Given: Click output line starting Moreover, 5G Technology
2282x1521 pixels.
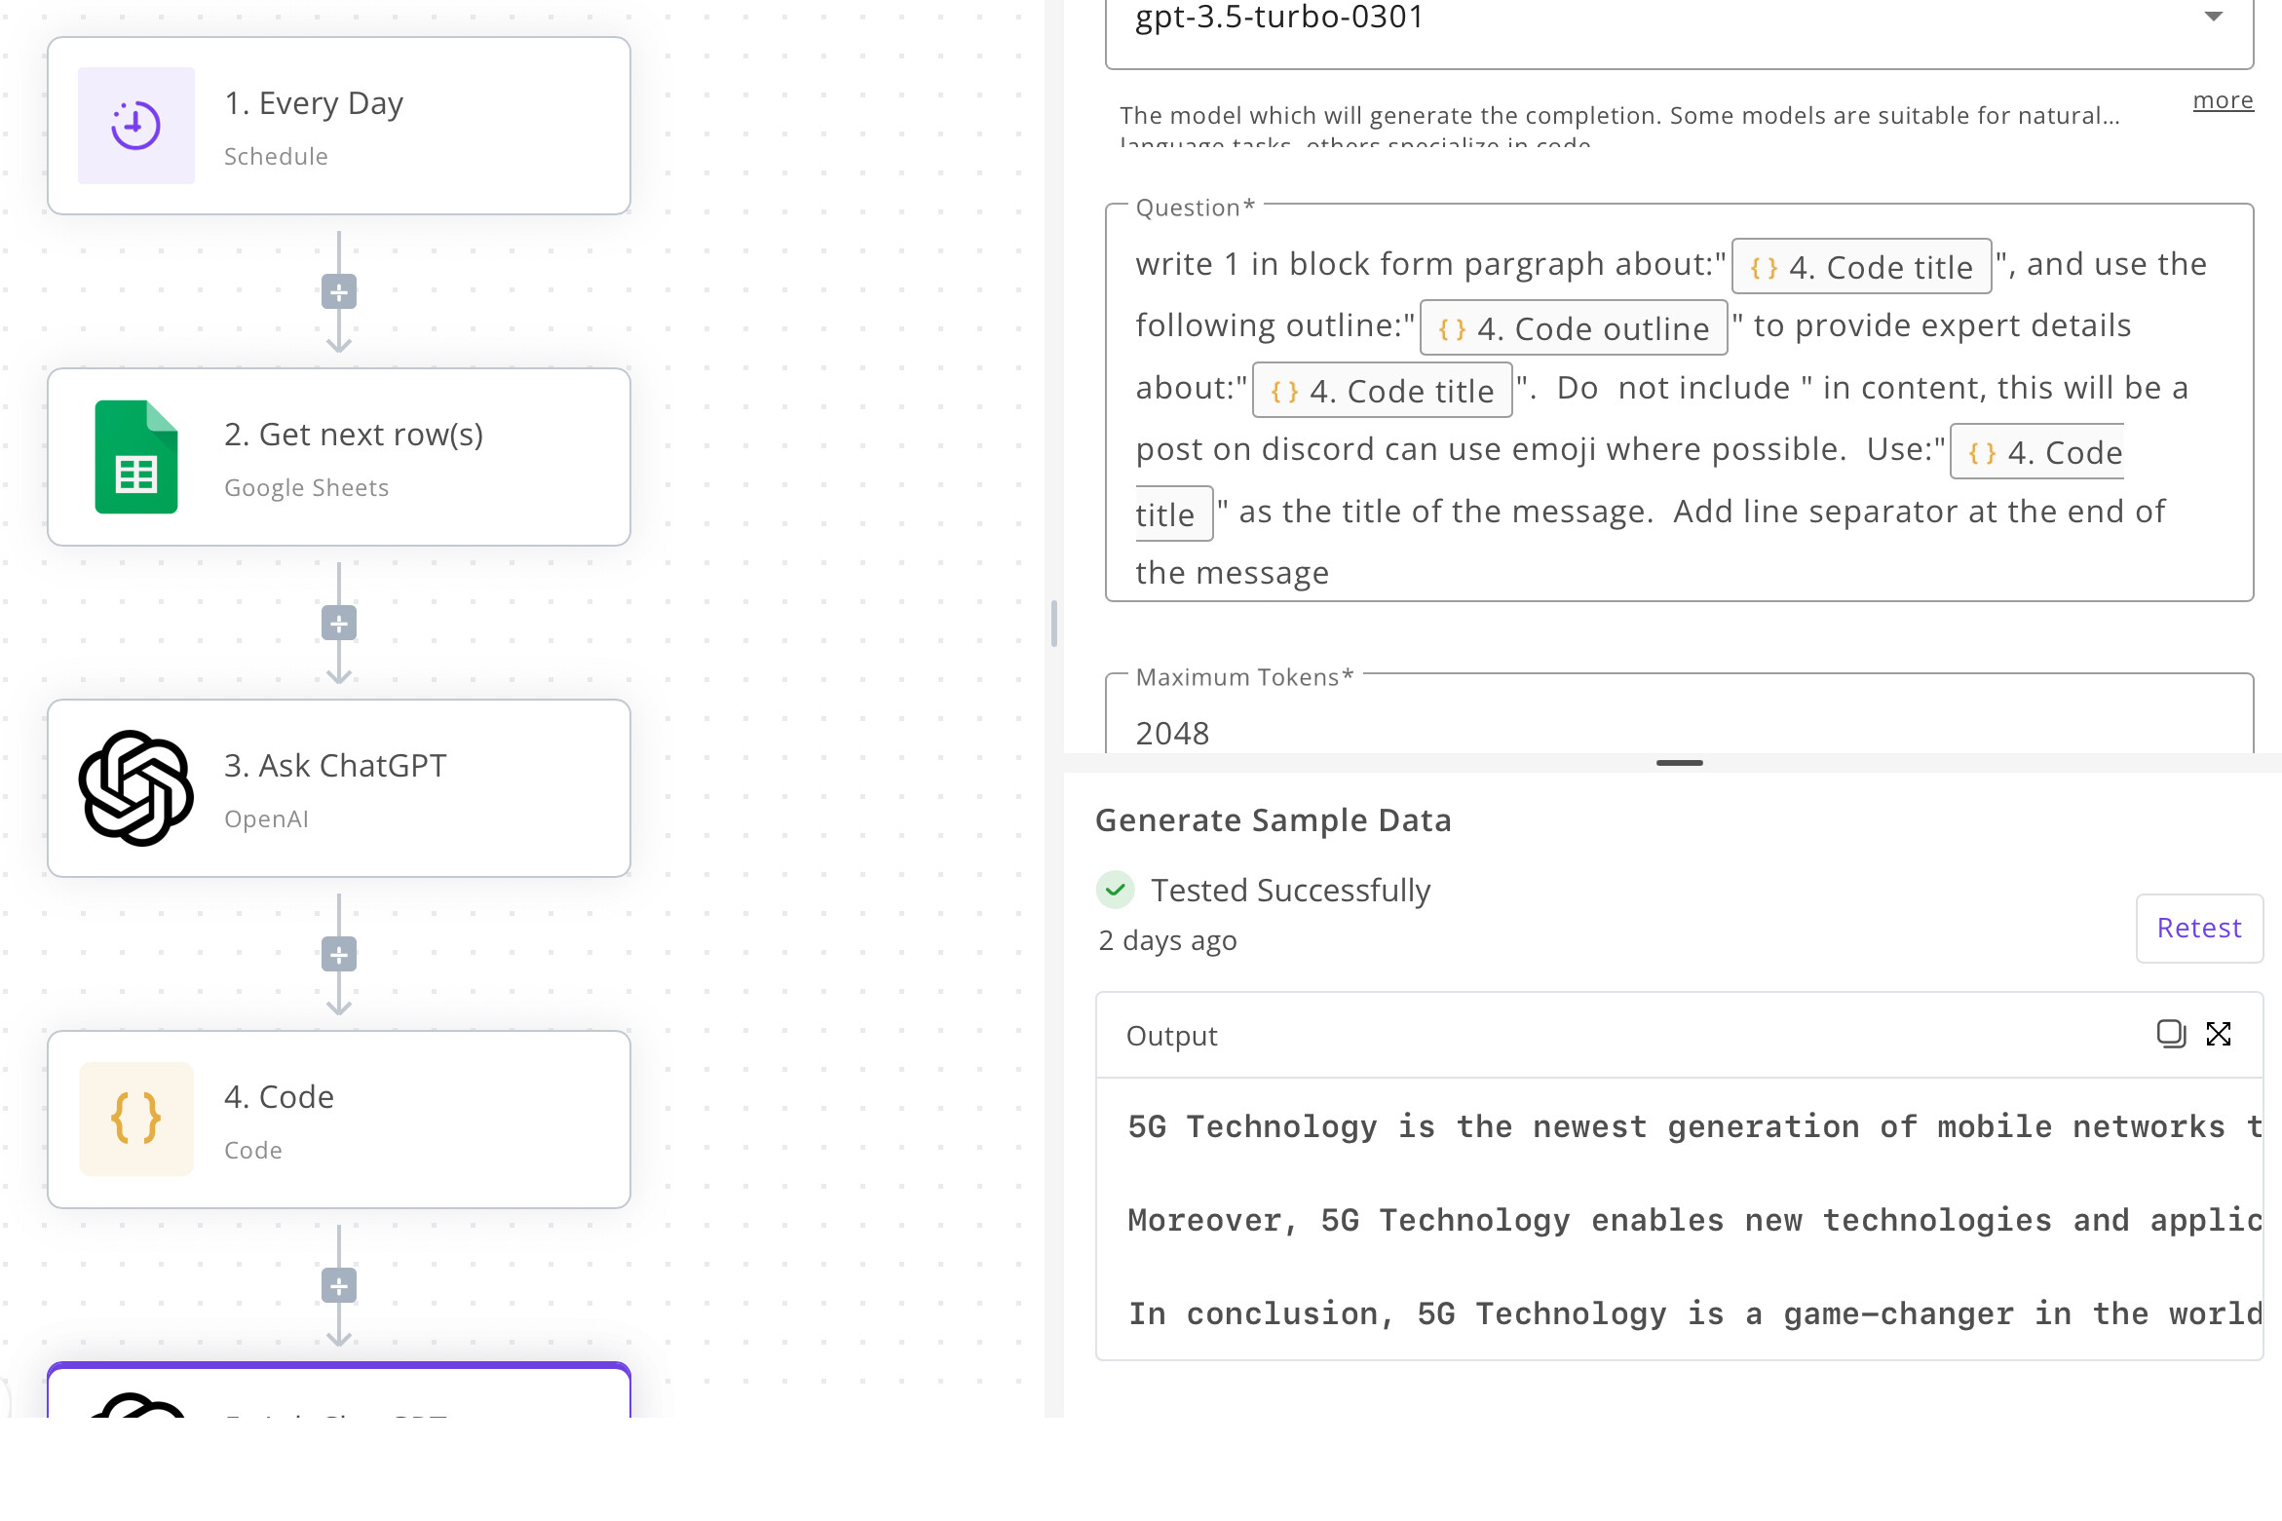Looking at the screenshot, I should [1695, 1220].
